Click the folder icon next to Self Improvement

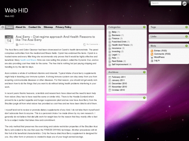tap(110, 65)
